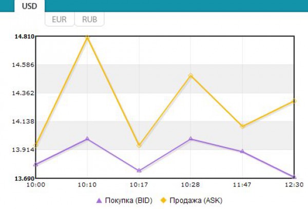Image resolution: width=308 pixels, height=209 pixels.
Task: Click the ASK data point at 12:30
Action: click(x=294, y=101)
